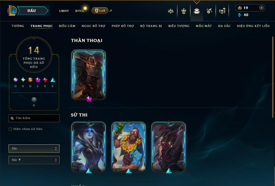This screenshot has width=275, height=186.
Task: Enable the Hiện chưa sở hữu checkbox
Action: click(x=10, y=129)
